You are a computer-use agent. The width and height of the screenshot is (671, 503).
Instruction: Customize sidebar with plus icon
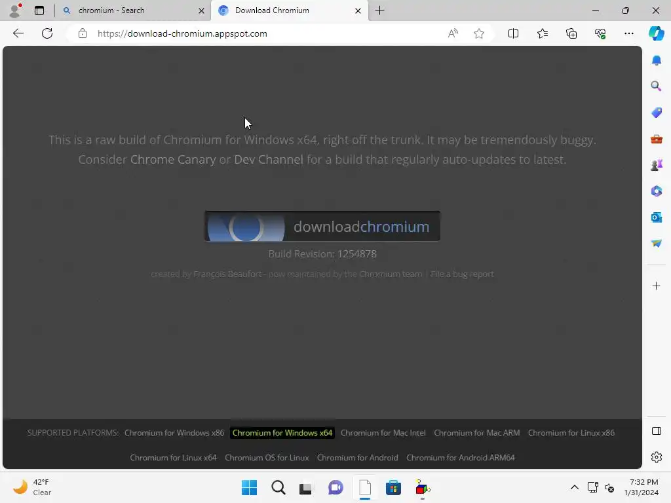656,286
